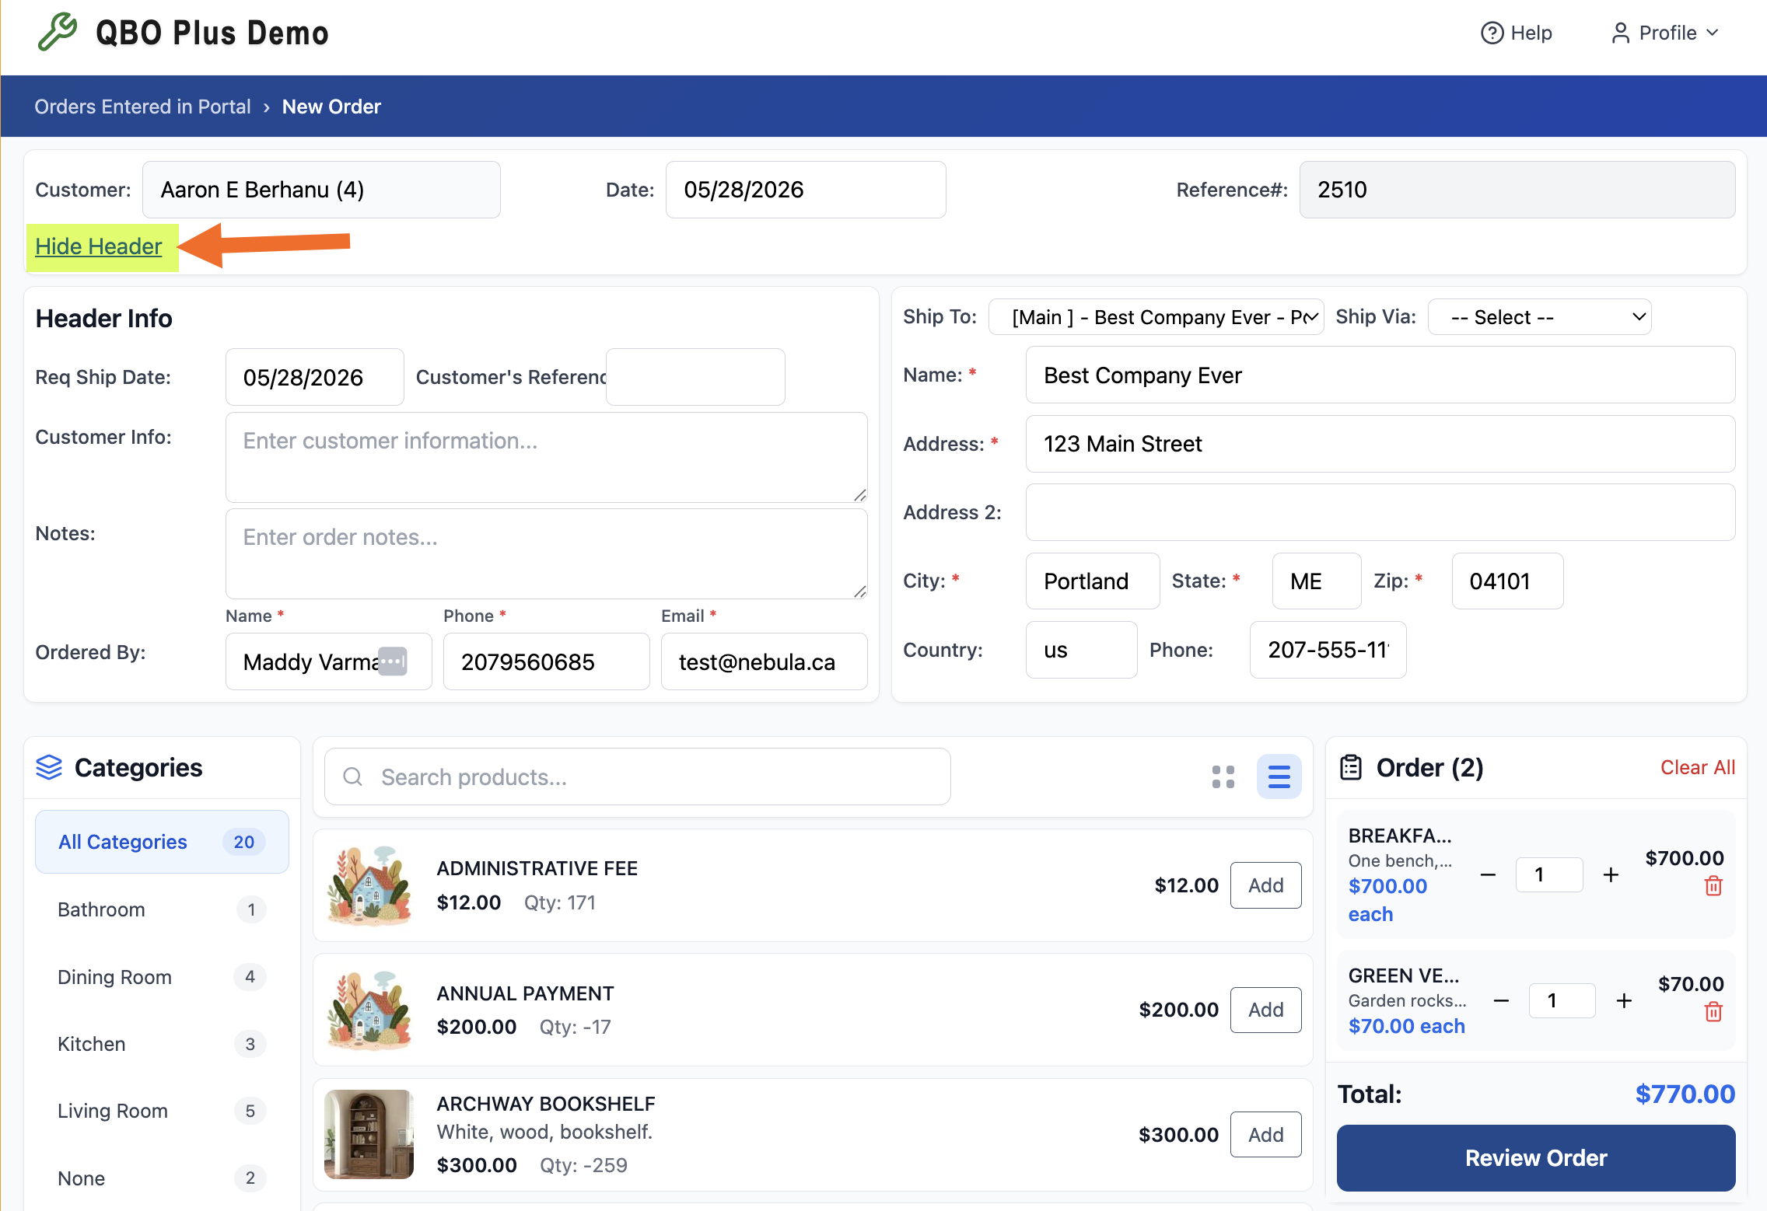This screenshot has height=1211, width=1767.
Task: Open the Profile dropdown menu
Action: [1664, 33]
